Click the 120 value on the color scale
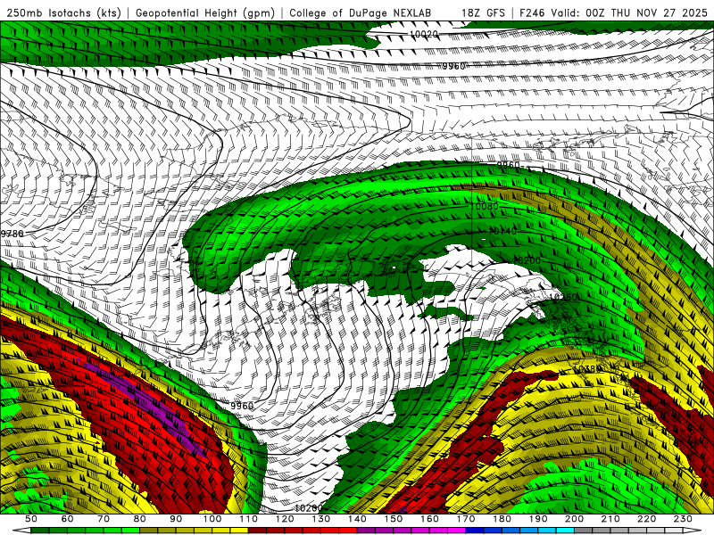Viewport: 714px width, 535px height. point(285,519)
